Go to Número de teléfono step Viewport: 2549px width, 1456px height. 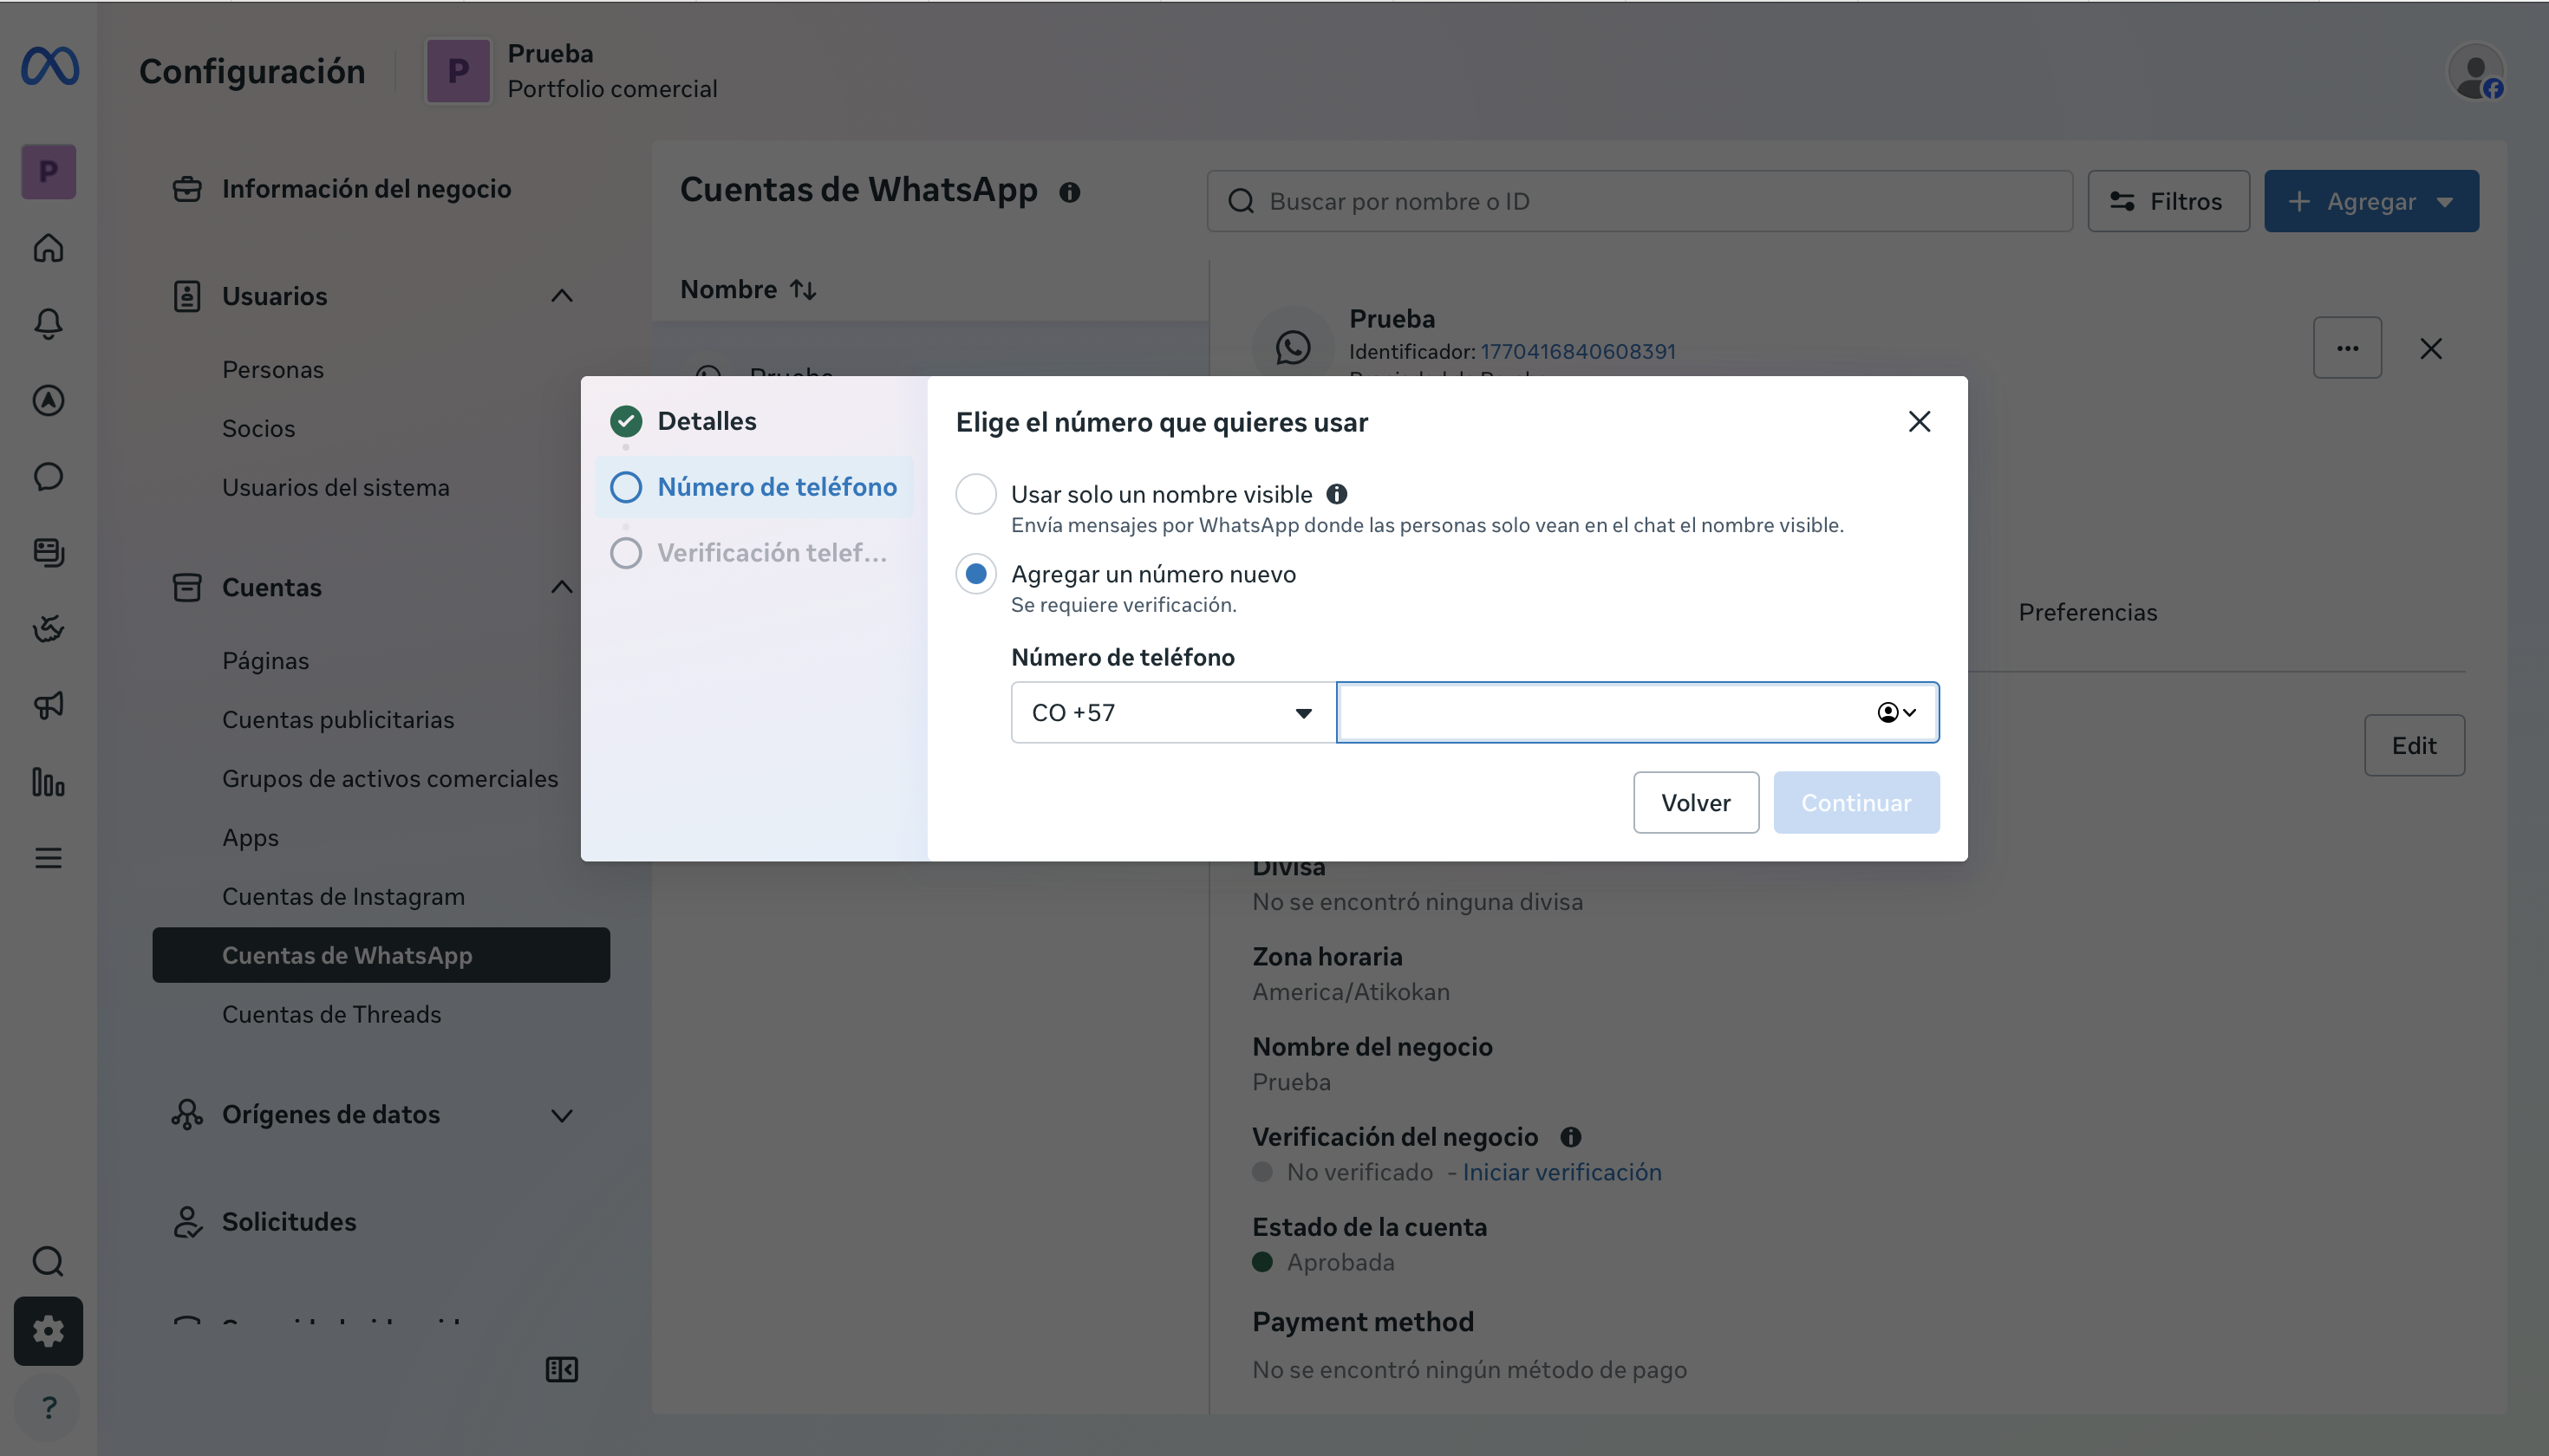point(754,487)
